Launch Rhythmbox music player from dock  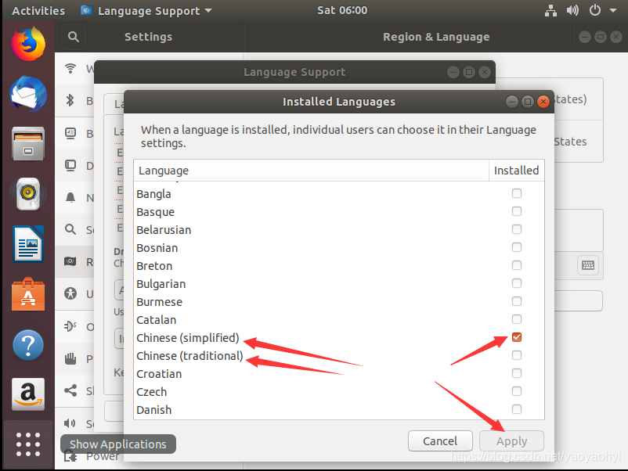point(28,194)
